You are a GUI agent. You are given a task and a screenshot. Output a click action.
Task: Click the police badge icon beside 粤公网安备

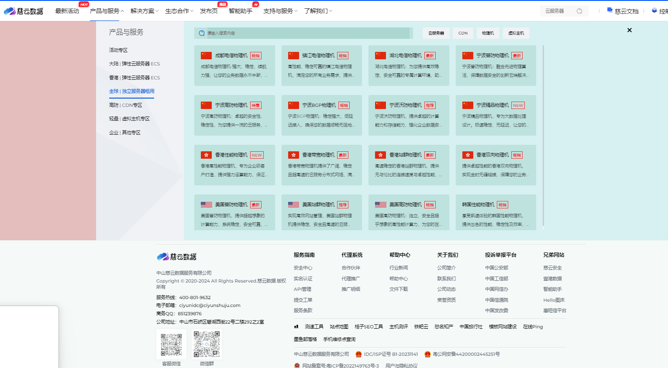427,354
